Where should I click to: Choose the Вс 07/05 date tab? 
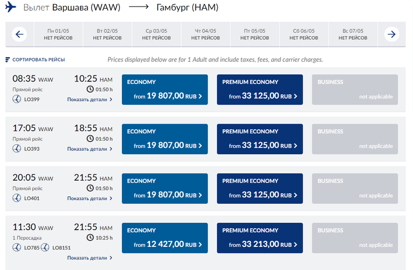[353, 35]
